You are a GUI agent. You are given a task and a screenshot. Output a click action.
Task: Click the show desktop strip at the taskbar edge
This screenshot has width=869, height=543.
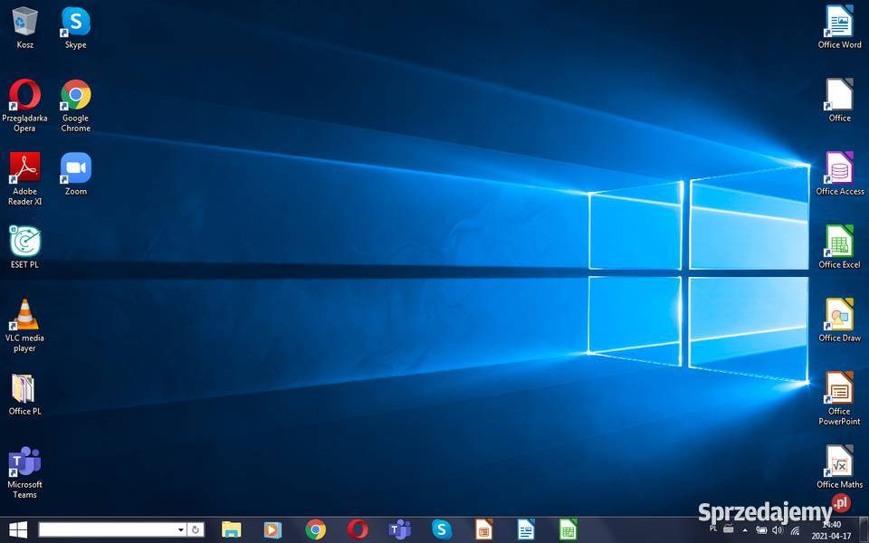point(864,529)
